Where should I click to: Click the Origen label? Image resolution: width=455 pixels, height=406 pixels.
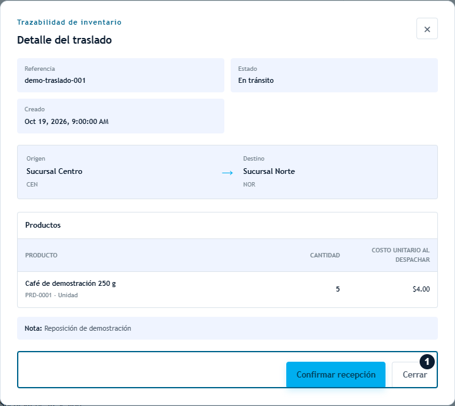tap(35, 159)
